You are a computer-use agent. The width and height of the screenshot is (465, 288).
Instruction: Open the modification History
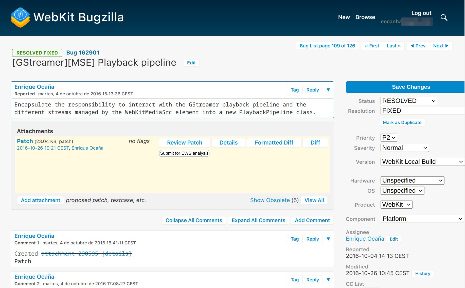pyautogui.click(x=423, y=274)
